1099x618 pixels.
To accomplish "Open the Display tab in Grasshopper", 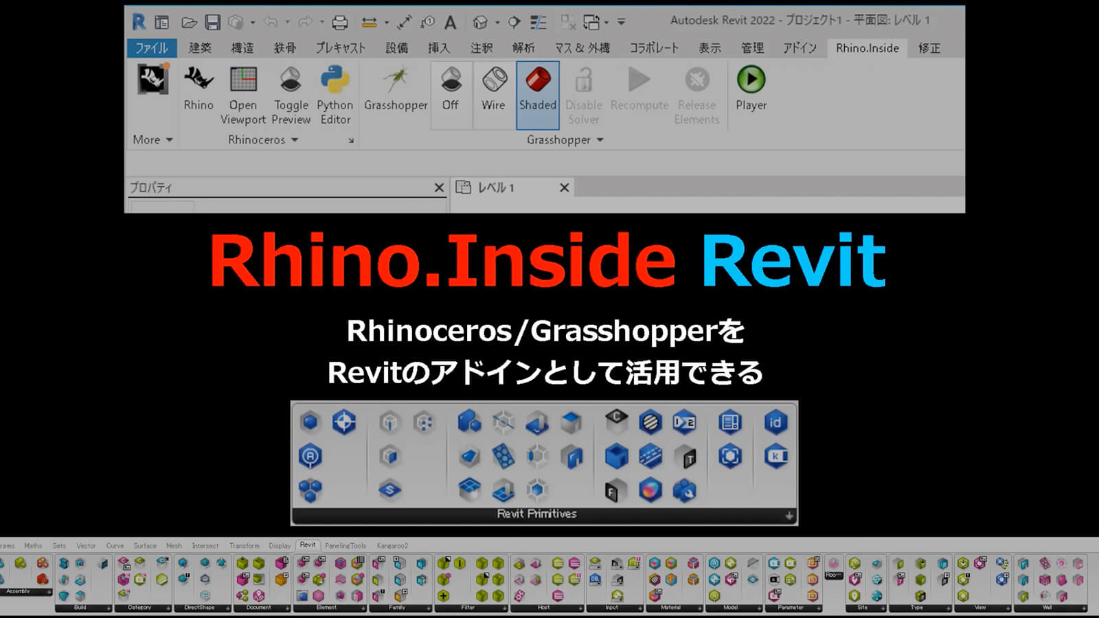I will click(x=280, y=546).
